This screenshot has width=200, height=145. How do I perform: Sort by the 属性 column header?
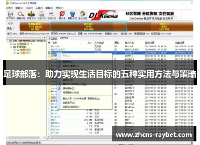118,42
